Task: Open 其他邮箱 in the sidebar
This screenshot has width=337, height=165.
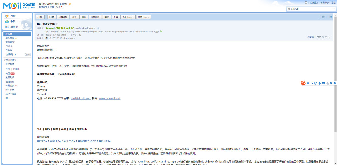Action: (x=10, y=64)
